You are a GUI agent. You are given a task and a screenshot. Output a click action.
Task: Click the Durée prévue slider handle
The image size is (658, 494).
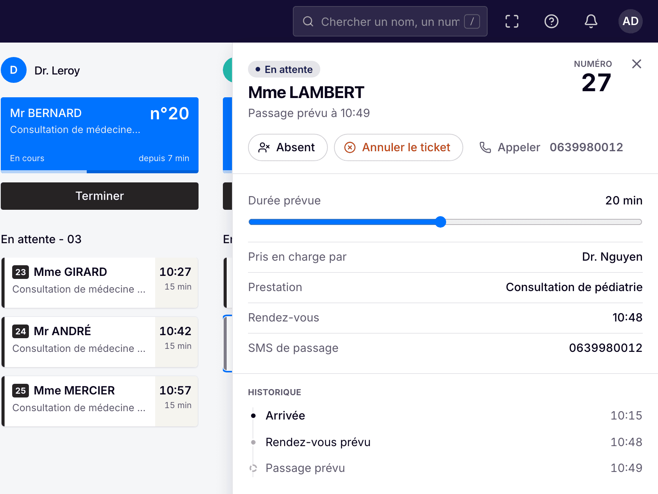440,222
